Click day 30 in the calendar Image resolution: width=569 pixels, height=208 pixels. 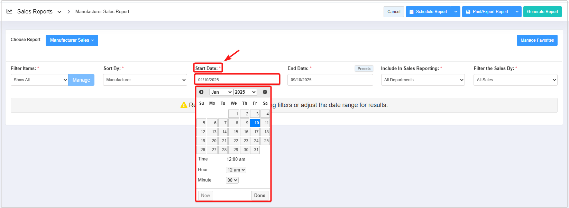coord(245,149)
